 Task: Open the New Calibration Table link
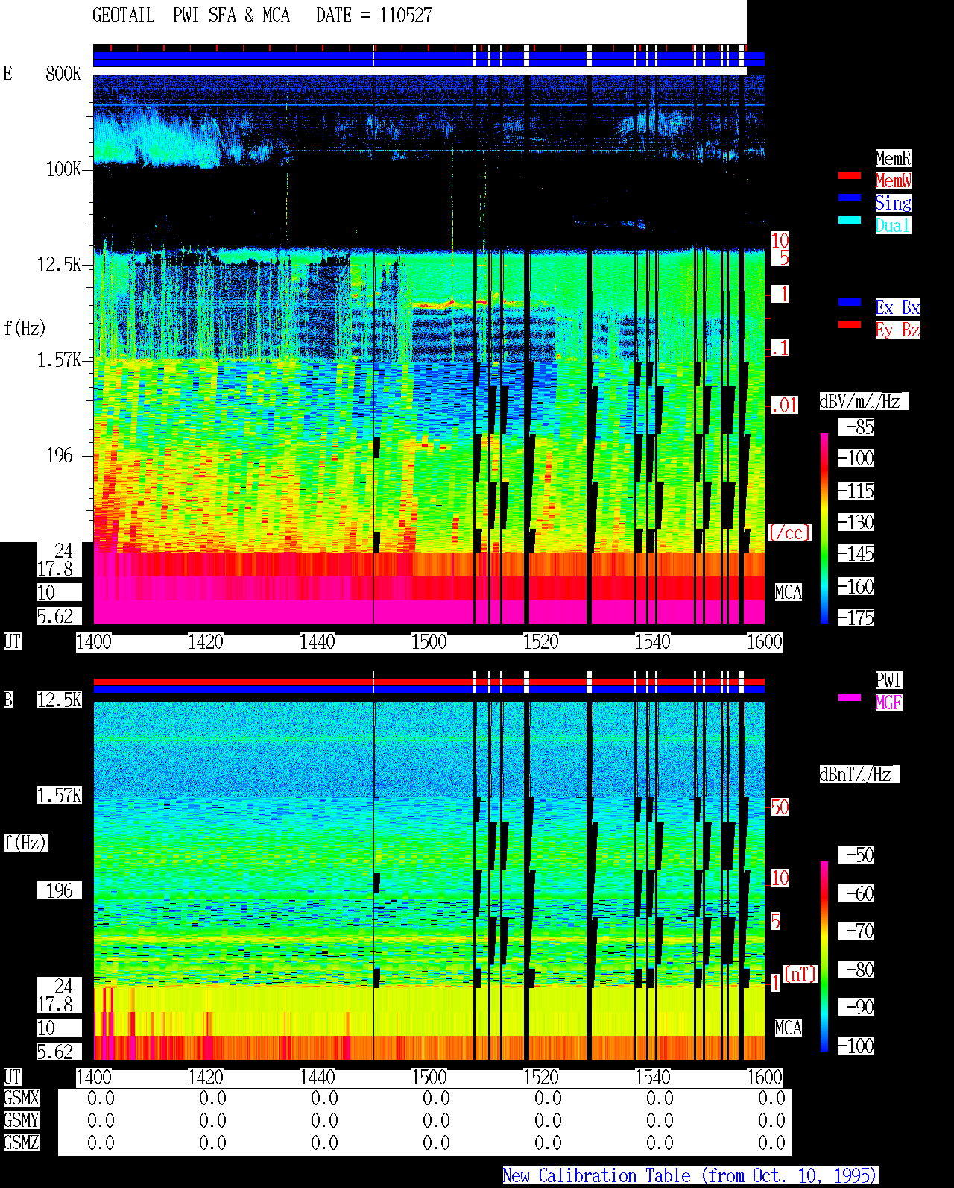pyautogui.click(x=690, y=1176)
